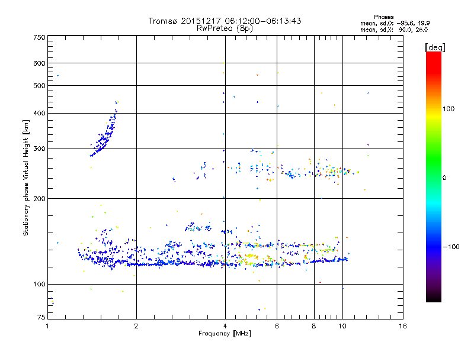The height and width of the screenshot is (355, 474).
Task: Click the x-axis tick label '8'
Action: tap(314, 326)
